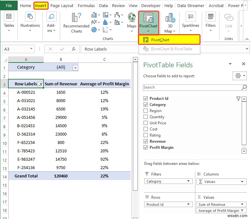
Task: Insert a column or bar chart
Action: (x=96, y=15)
